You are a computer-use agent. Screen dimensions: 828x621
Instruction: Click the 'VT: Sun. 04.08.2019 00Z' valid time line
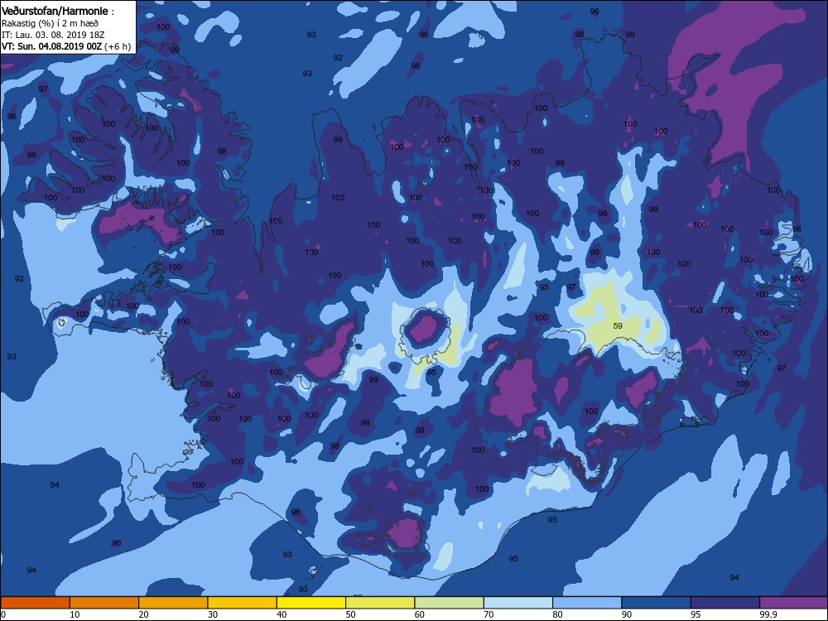click(x=66, y=46)
